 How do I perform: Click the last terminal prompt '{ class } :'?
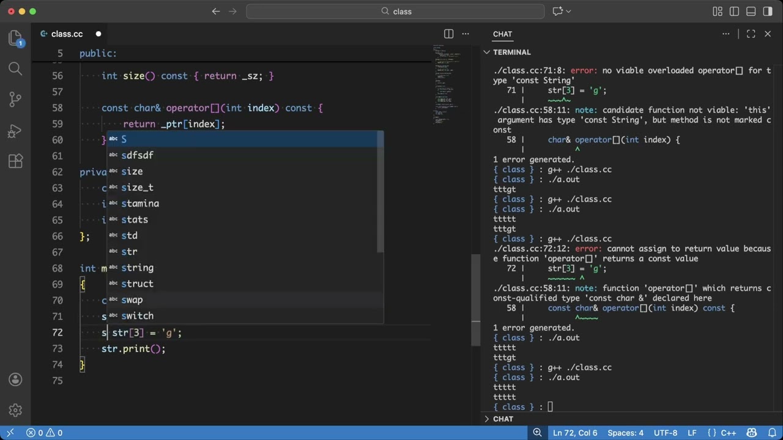click(x=519, y=407)
